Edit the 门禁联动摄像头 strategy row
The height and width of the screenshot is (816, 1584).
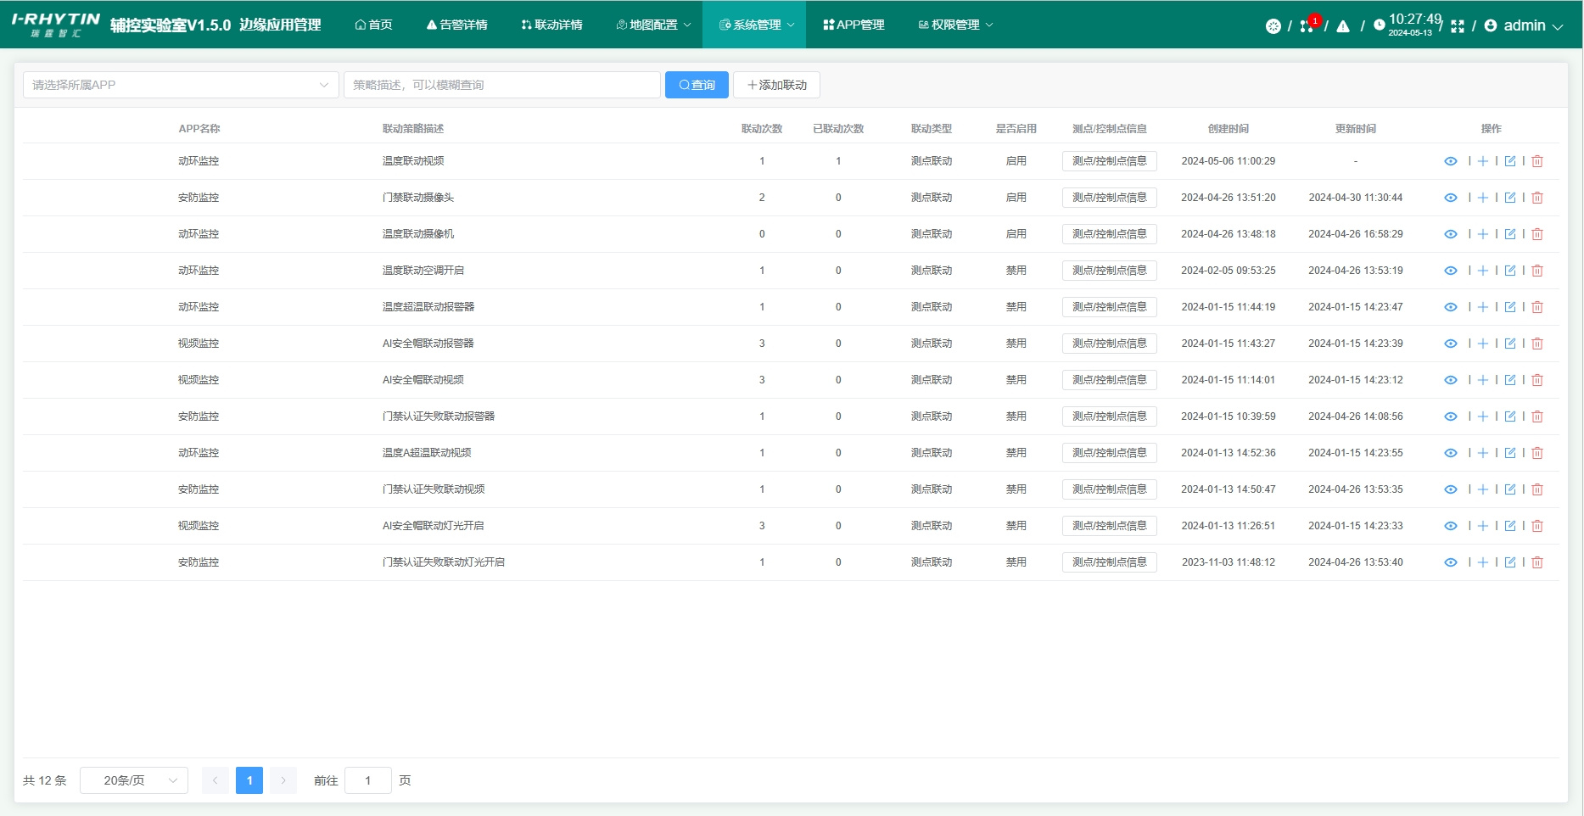click(1510, 198)
